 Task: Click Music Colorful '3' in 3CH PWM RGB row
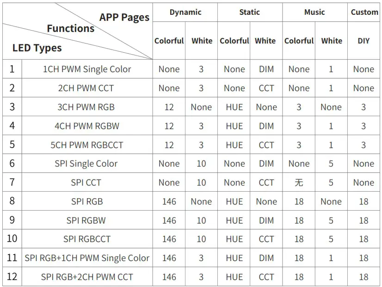point(299,107)
